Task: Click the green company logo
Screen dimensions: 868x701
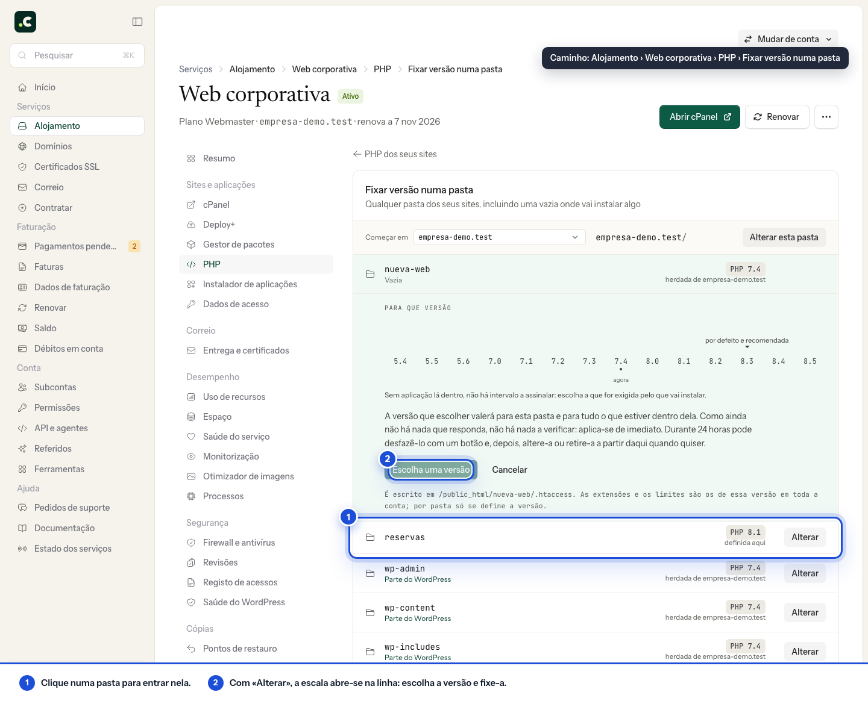Action: (25, 22)
